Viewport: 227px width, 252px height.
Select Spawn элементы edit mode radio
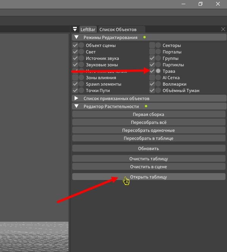click(81, 84)
